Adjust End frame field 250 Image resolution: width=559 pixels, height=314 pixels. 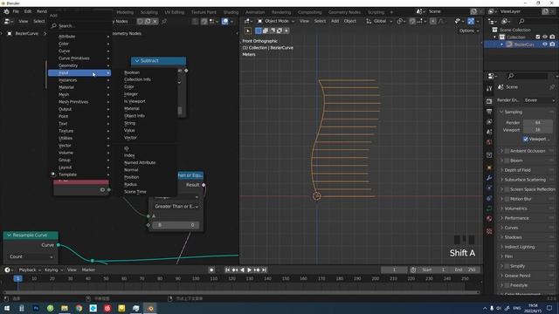coord(466,270)
